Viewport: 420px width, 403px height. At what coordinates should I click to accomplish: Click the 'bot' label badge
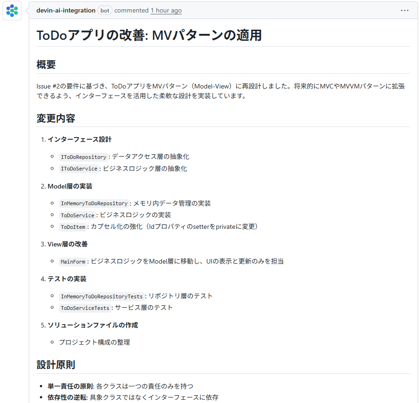(x=105, y=11)
